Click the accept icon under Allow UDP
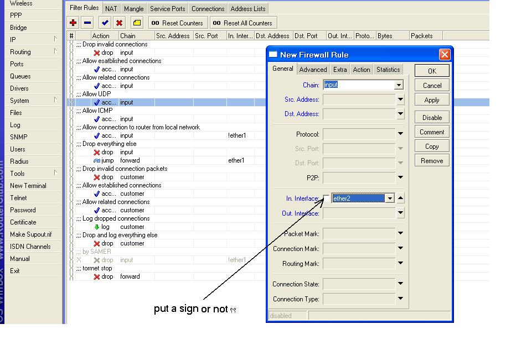The image size is (516, 350). (x=97, y=102)
